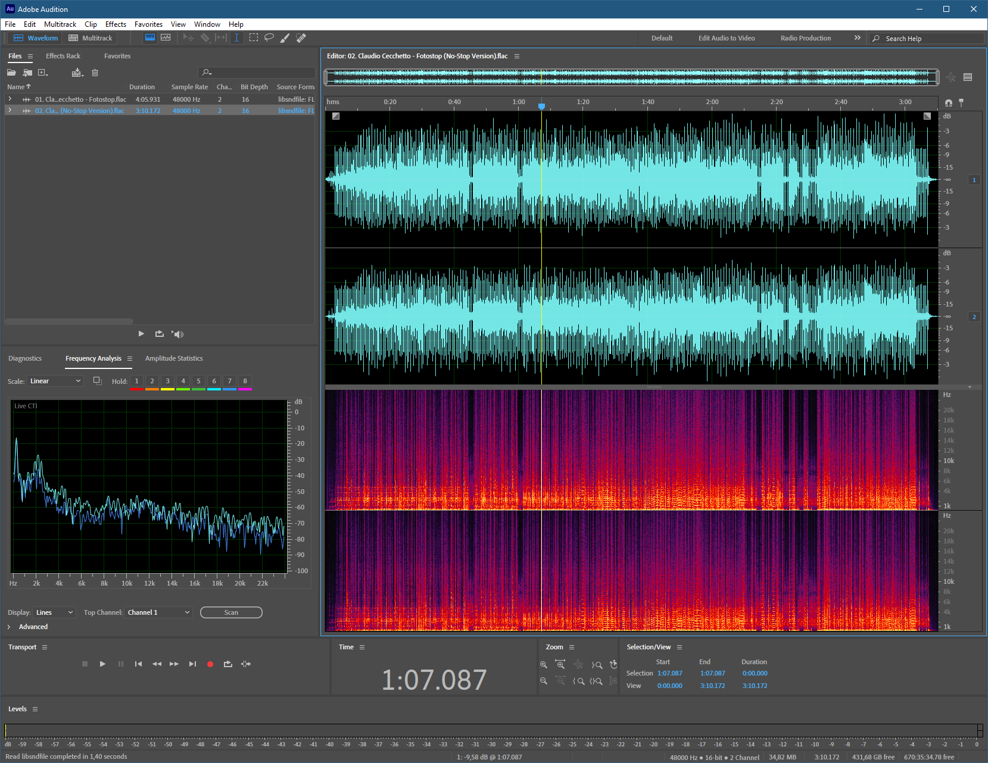This screenshot has width=988, height=763.
Task: Switch to the Diagnostics tab
Action: coord(25,358)
